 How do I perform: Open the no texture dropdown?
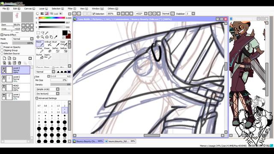click(x=48, y=94)
